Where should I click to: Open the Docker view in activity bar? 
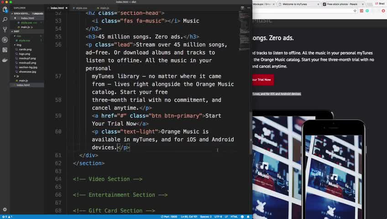coord(5,60)
